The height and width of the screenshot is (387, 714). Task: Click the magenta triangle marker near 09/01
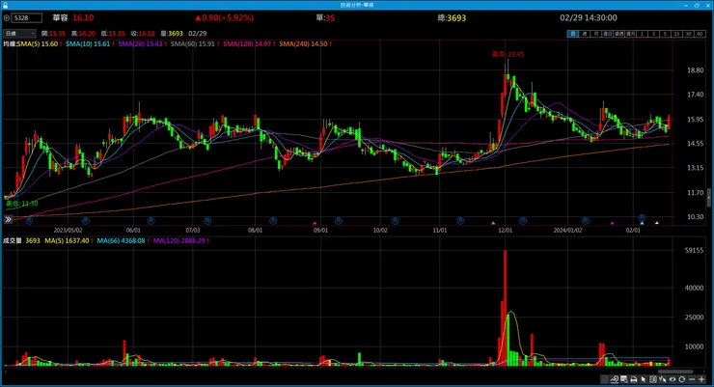pos(315,223)
